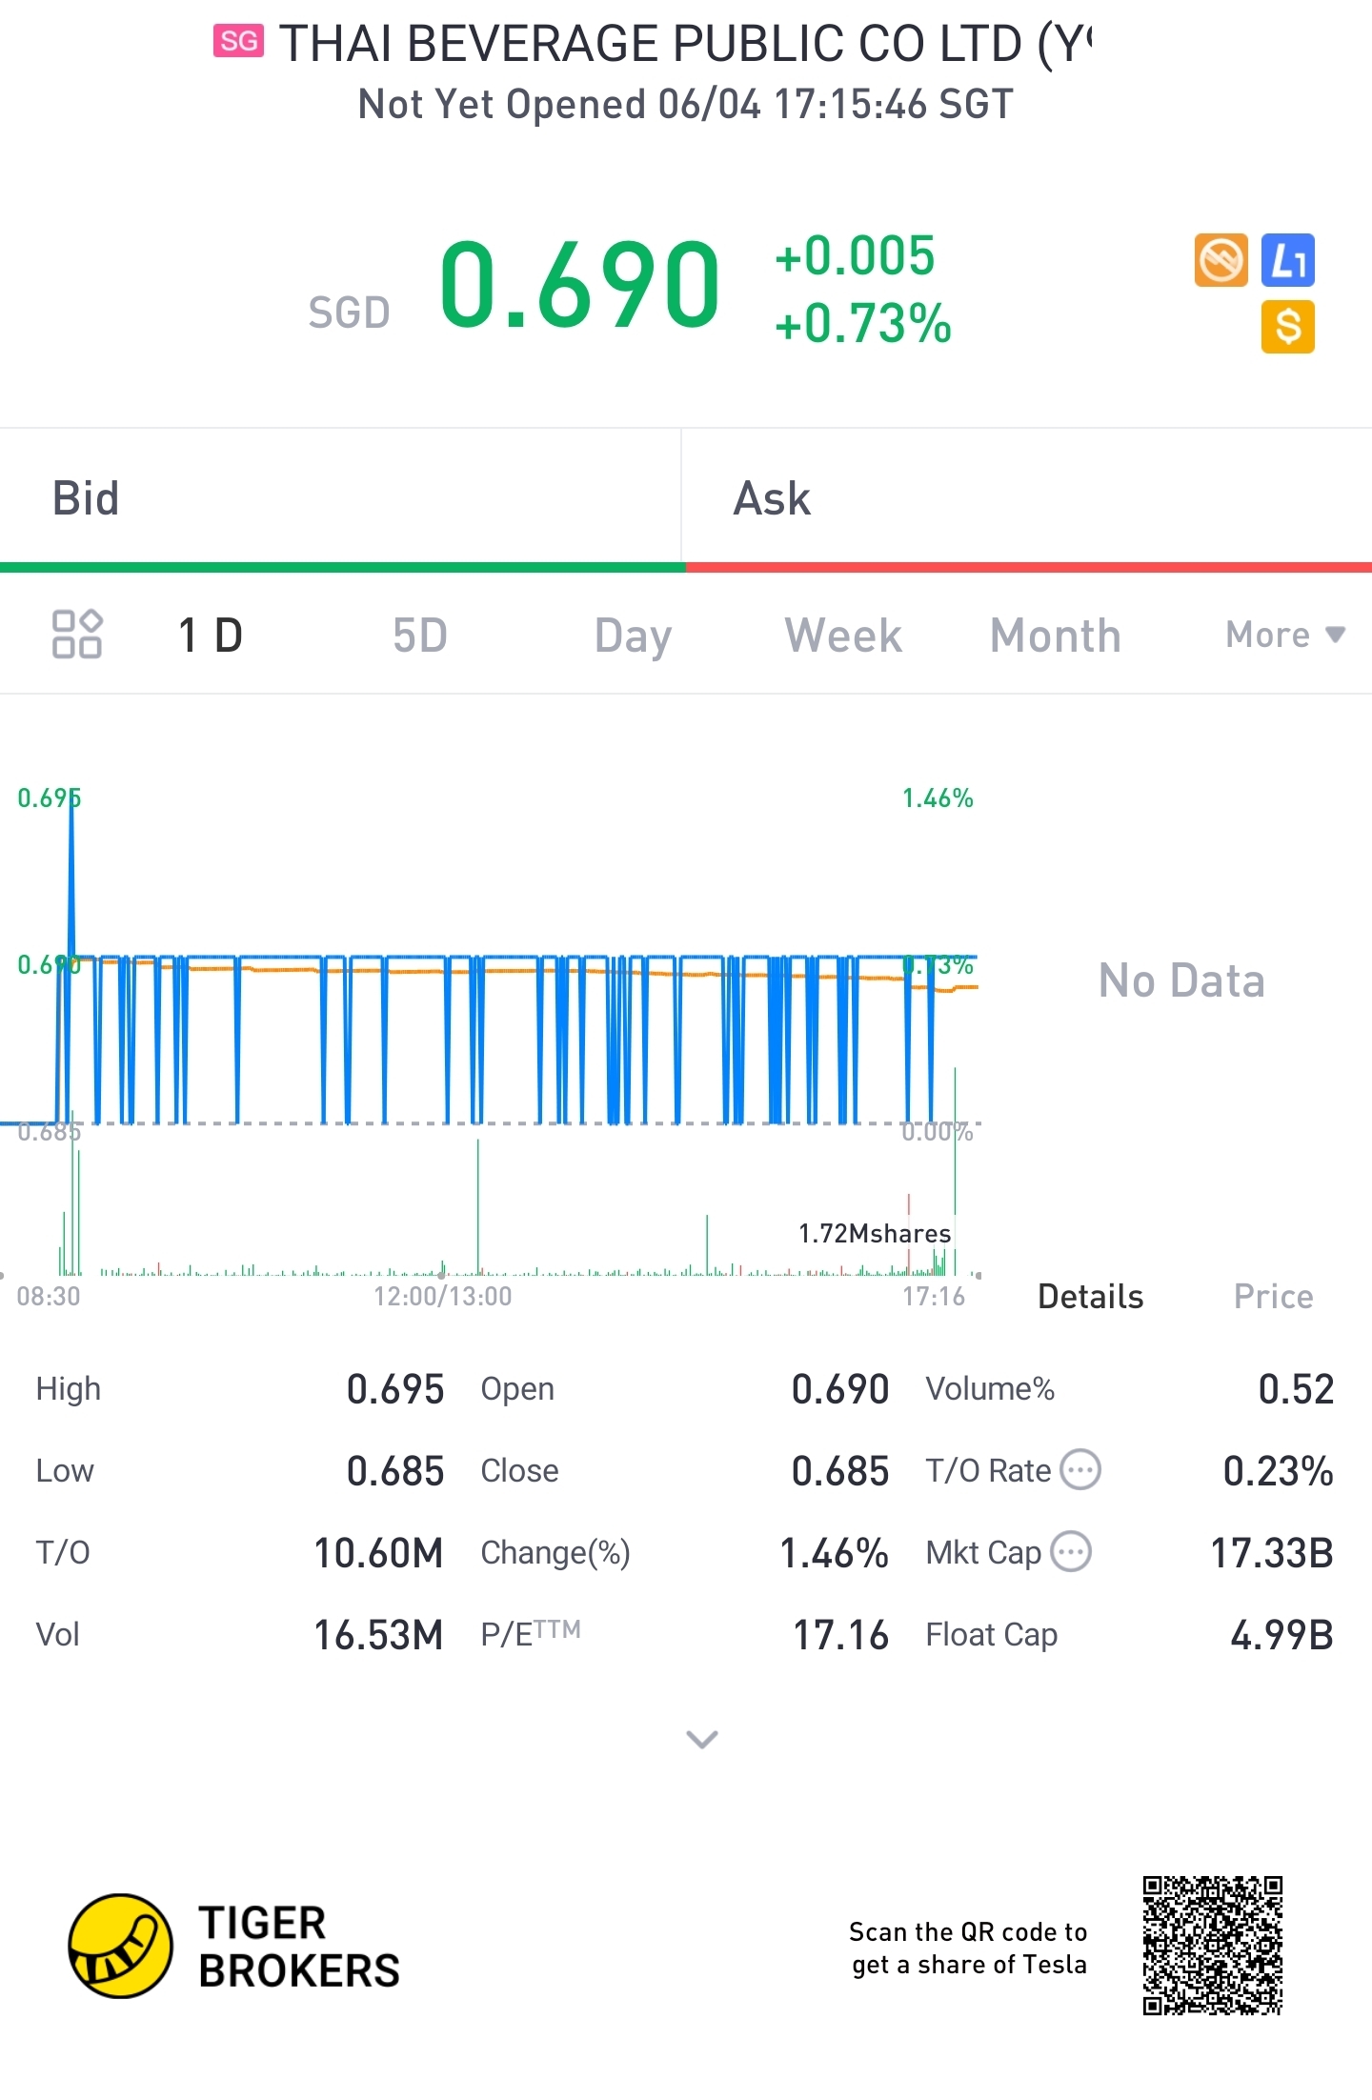The width and height of the screenshot is (1372, 2100).
Task: Tap the THAI BEVERAGE PUBLIC CO LTD title
Action: [686, 44]
